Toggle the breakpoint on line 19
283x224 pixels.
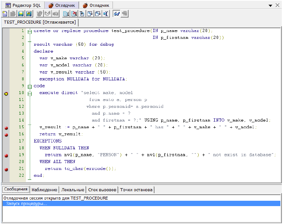pos(6,155)
